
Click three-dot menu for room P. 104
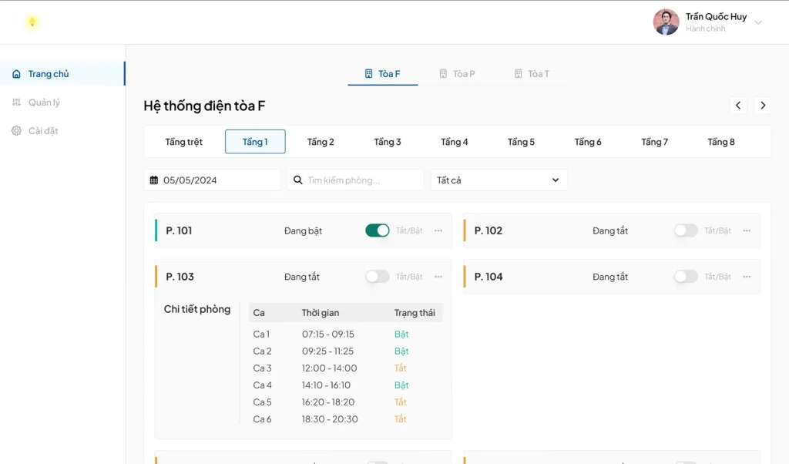pos(747,277)
